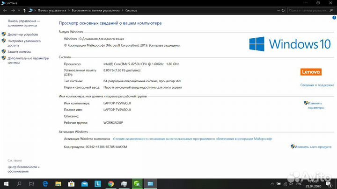Open the Windows Start menu

6,184
